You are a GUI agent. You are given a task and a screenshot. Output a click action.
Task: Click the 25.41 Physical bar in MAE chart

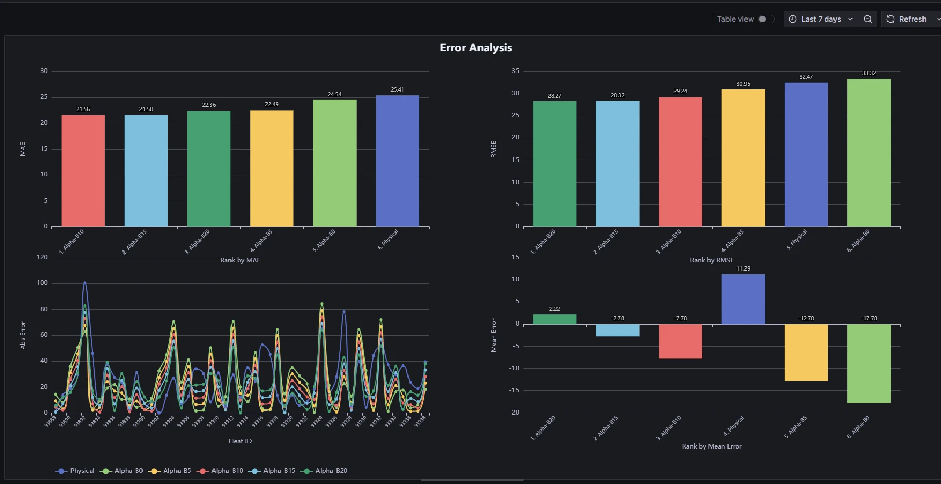tap(397, 161)
